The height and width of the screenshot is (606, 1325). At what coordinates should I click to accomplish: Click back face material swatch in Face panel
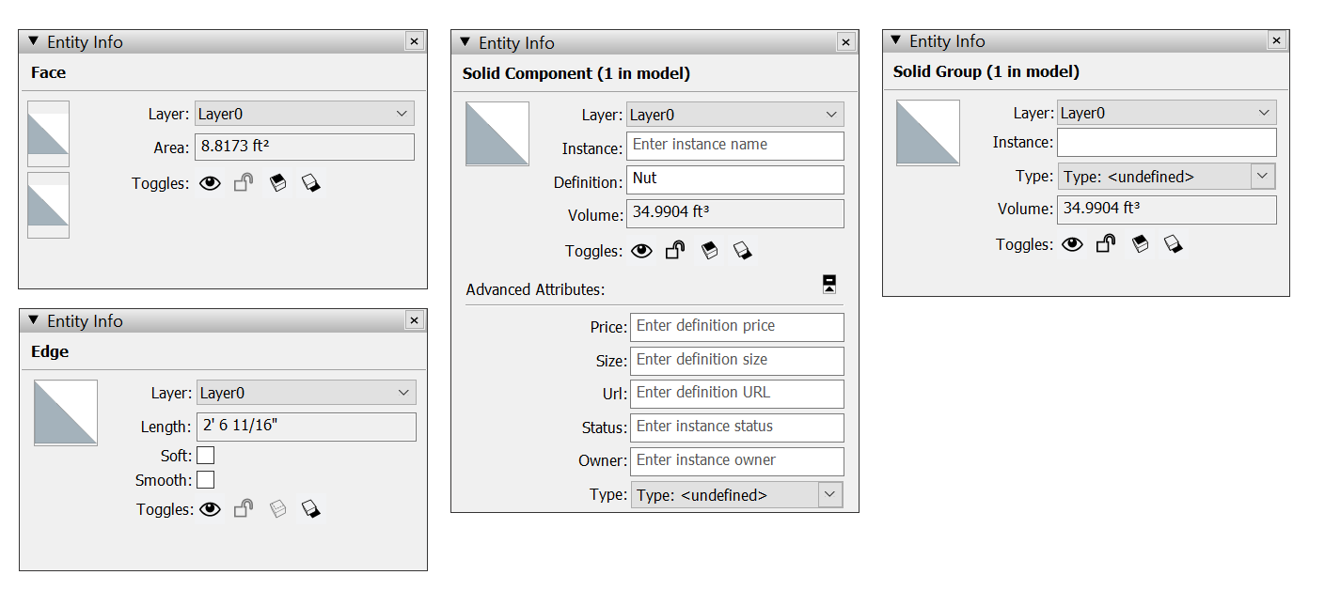click(x=48, y=205)
